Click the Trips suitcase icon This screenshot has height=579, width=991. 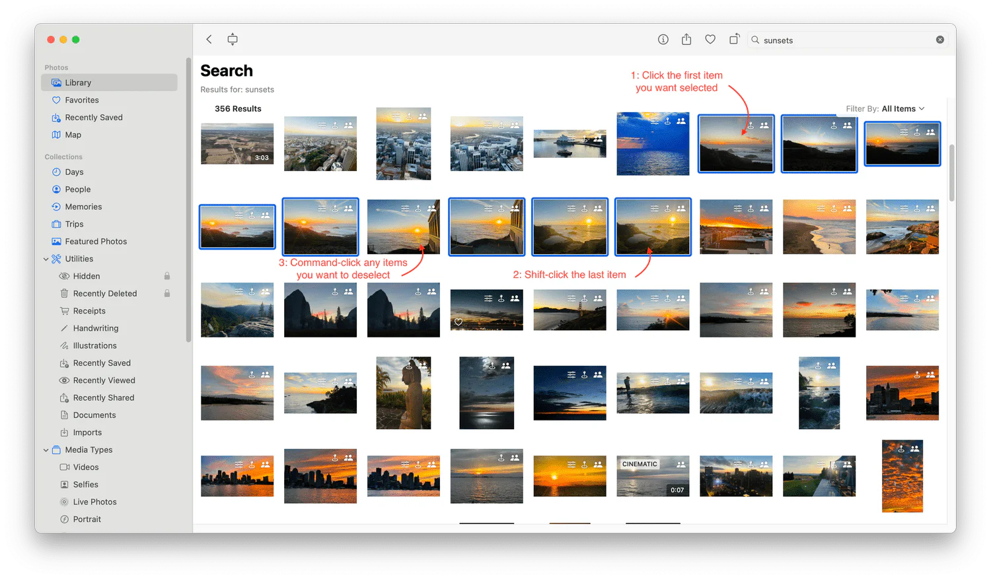[56, 224]
